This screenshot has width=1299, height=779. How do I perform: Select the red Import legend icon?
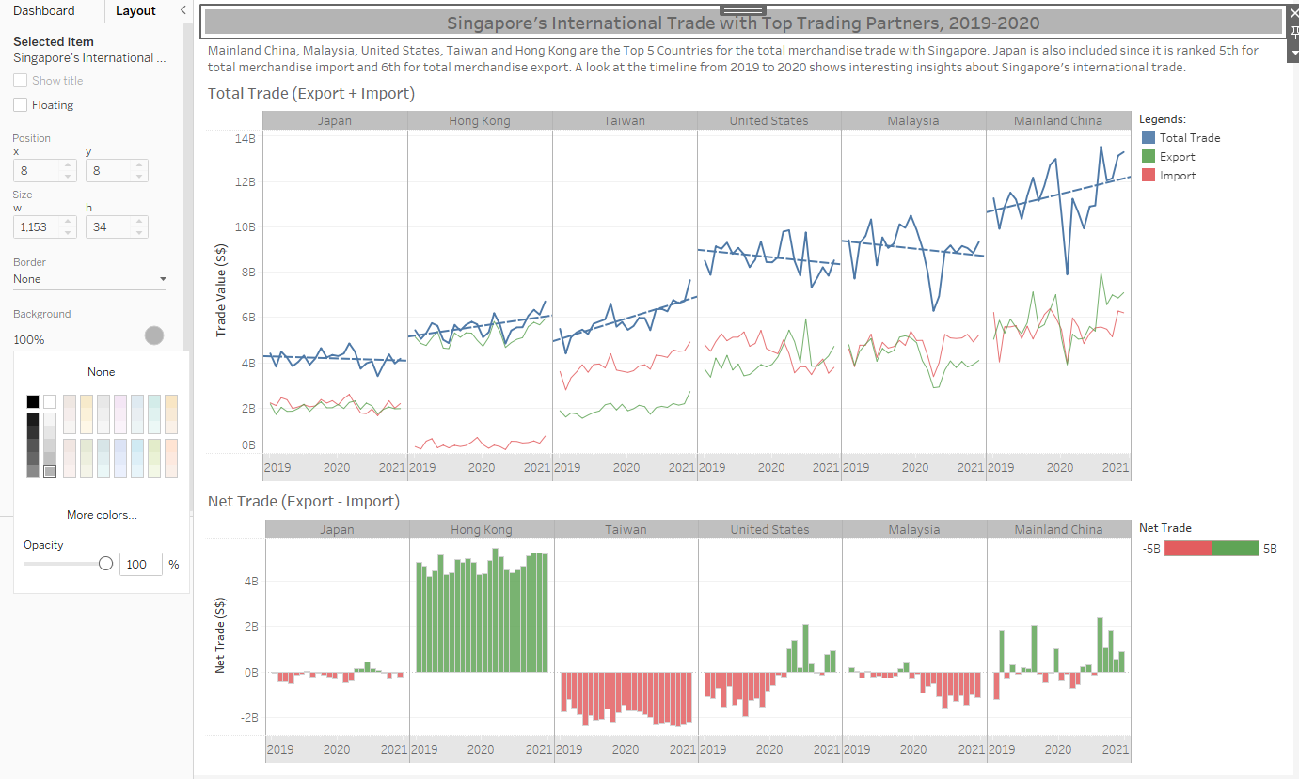click(1149, 176)
